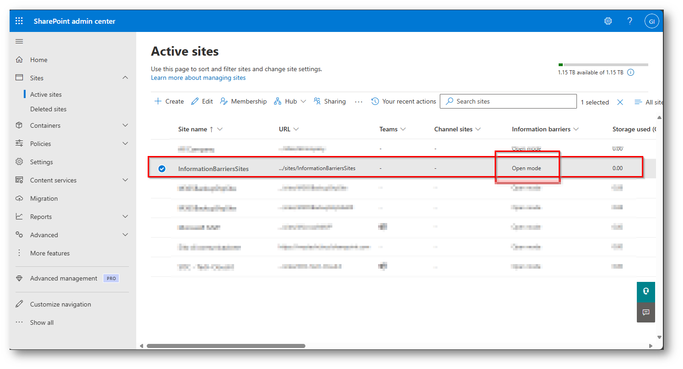Open the settings gear in the header

pos(608,21)
